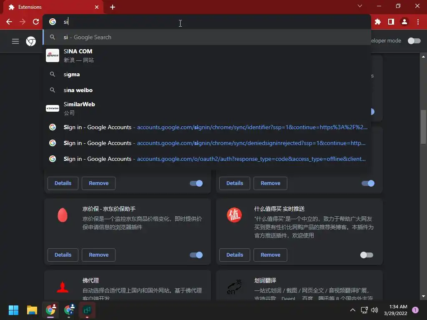This screenshot has height=320, width=427.
Task: Open the volume tray icon
Action: coord(374,310)
